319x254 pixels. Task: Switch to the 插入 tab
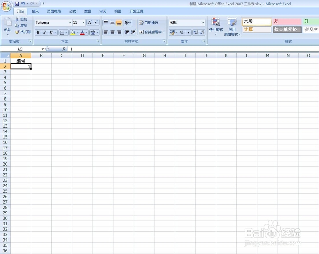click(35, 11)
